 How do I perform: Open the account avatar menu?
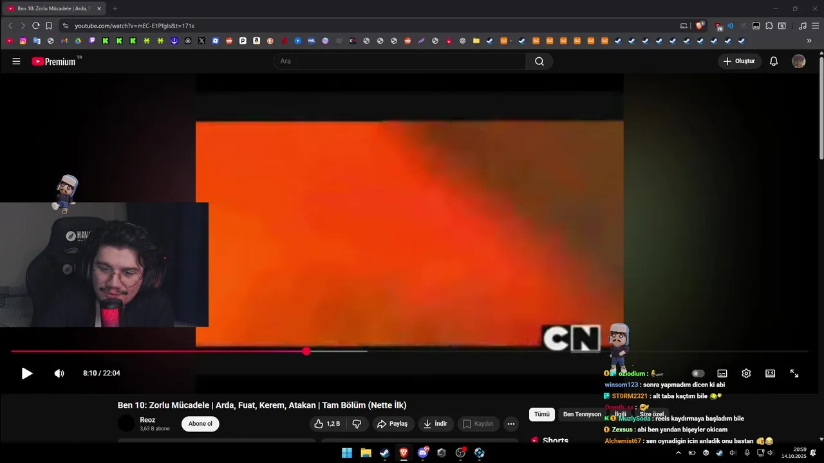(x=799, y=61)
